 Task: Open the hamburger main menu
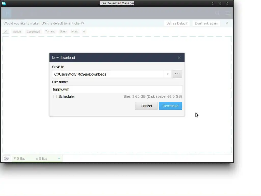[x=228, y=13]
